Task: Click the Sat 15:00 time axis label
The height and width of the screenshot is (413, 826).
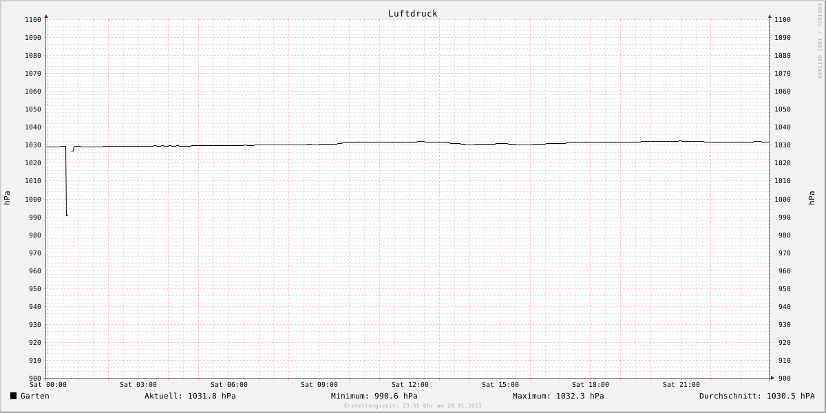Action: coord(500,385)
